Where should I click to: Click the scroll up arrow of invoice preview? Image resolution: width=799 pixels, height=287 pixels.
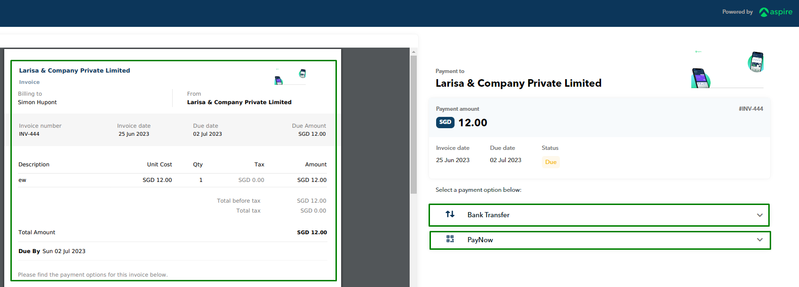pos(413,52)
